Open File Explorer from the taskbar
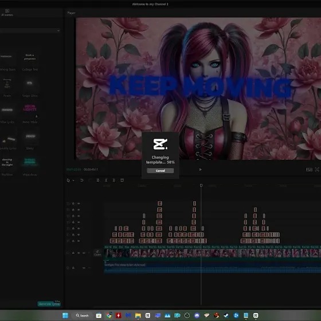Screen dimensions: 321x321 (x=138, y=315)
